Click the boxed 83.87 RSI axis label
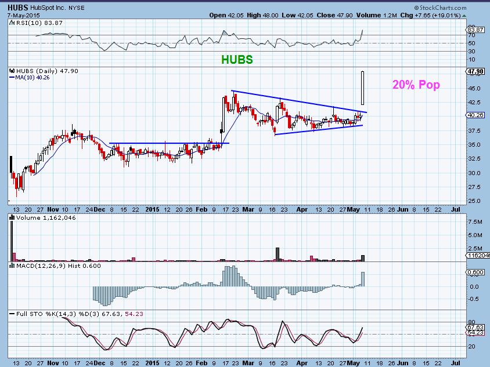The image size is (490, 367). tap(475, 30)
